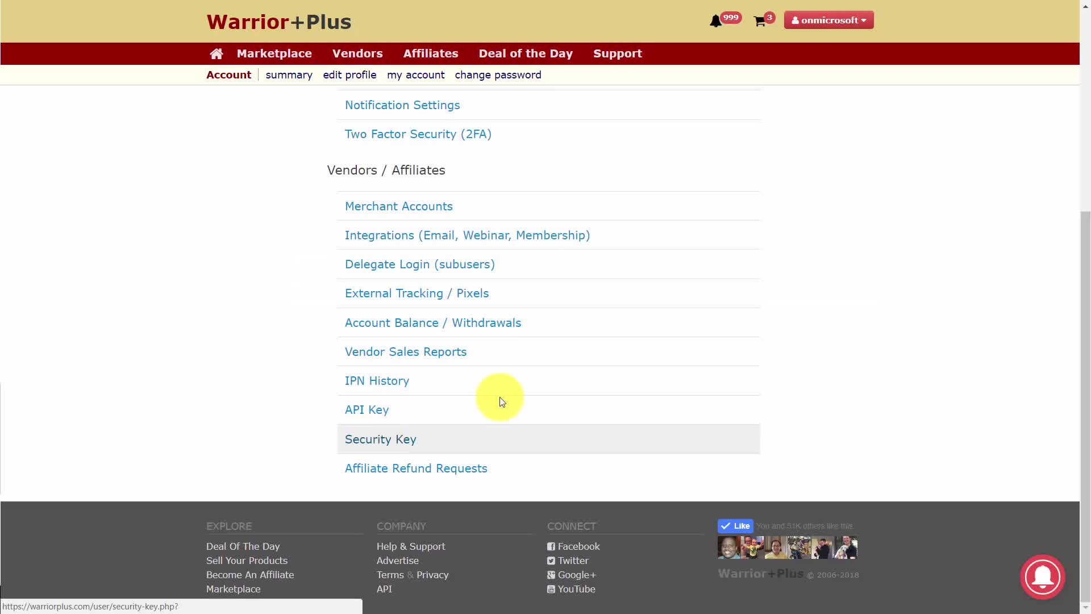Open the Support menu
1091x614 pixels.
[617, 53]
